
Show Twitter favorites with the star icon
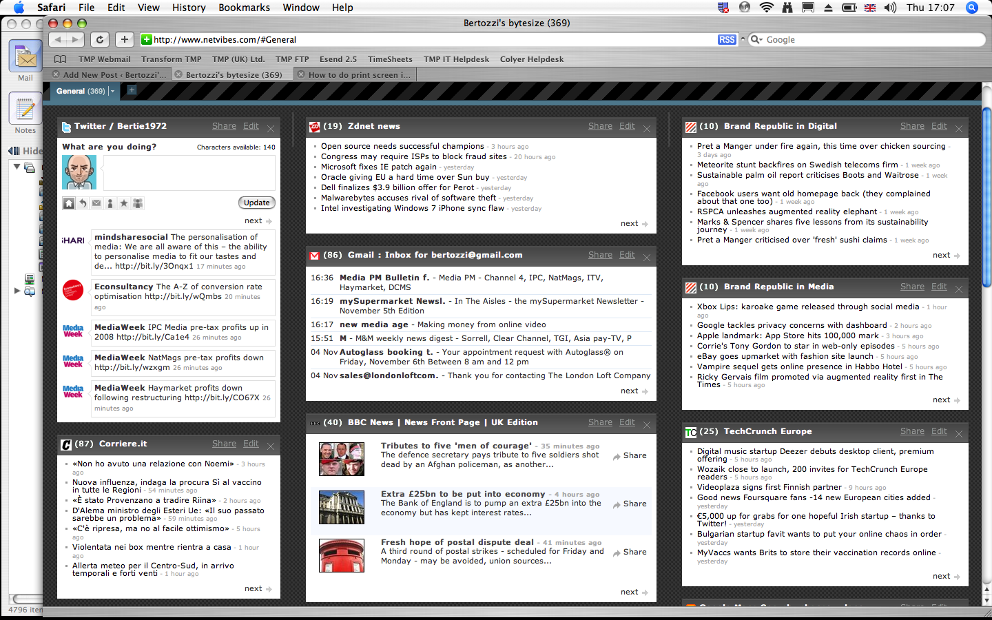coord(124,203)
